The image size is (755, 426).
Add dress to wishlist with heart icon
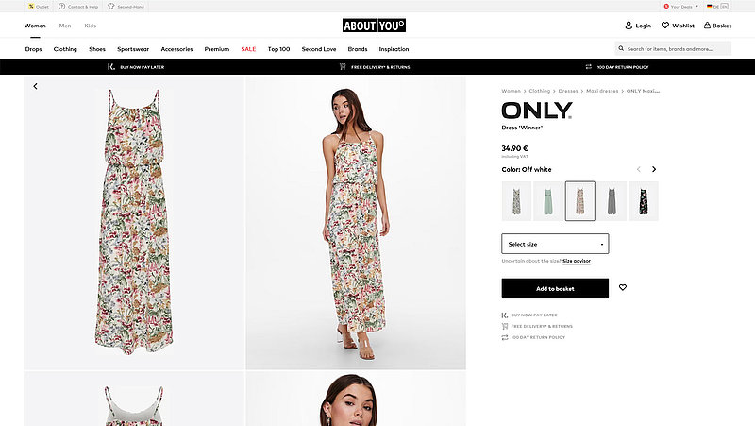623,288
